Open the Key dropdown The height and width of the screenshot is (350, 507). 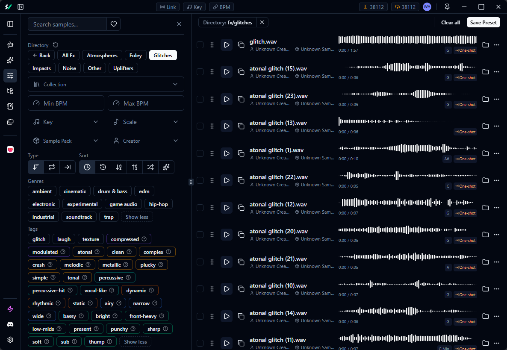point(66,122)
